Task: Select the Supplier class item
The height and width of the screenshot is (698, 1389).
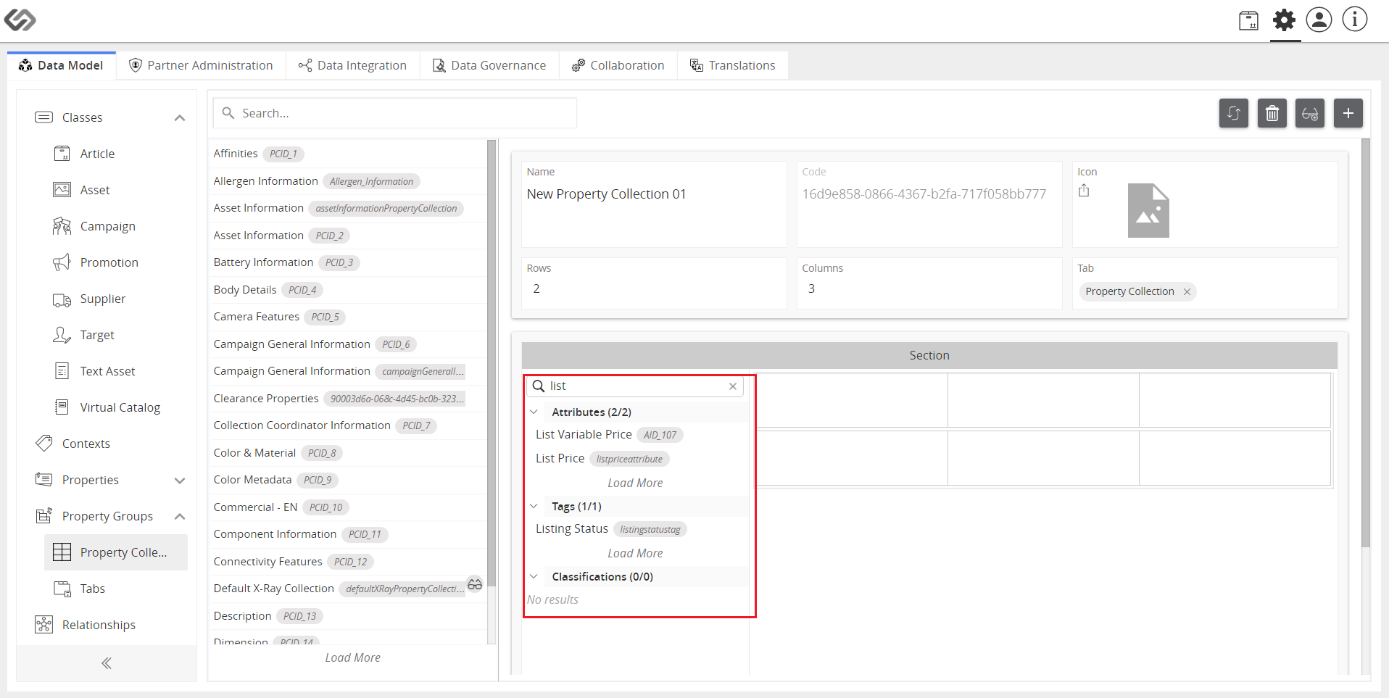Action: [116, 299]
